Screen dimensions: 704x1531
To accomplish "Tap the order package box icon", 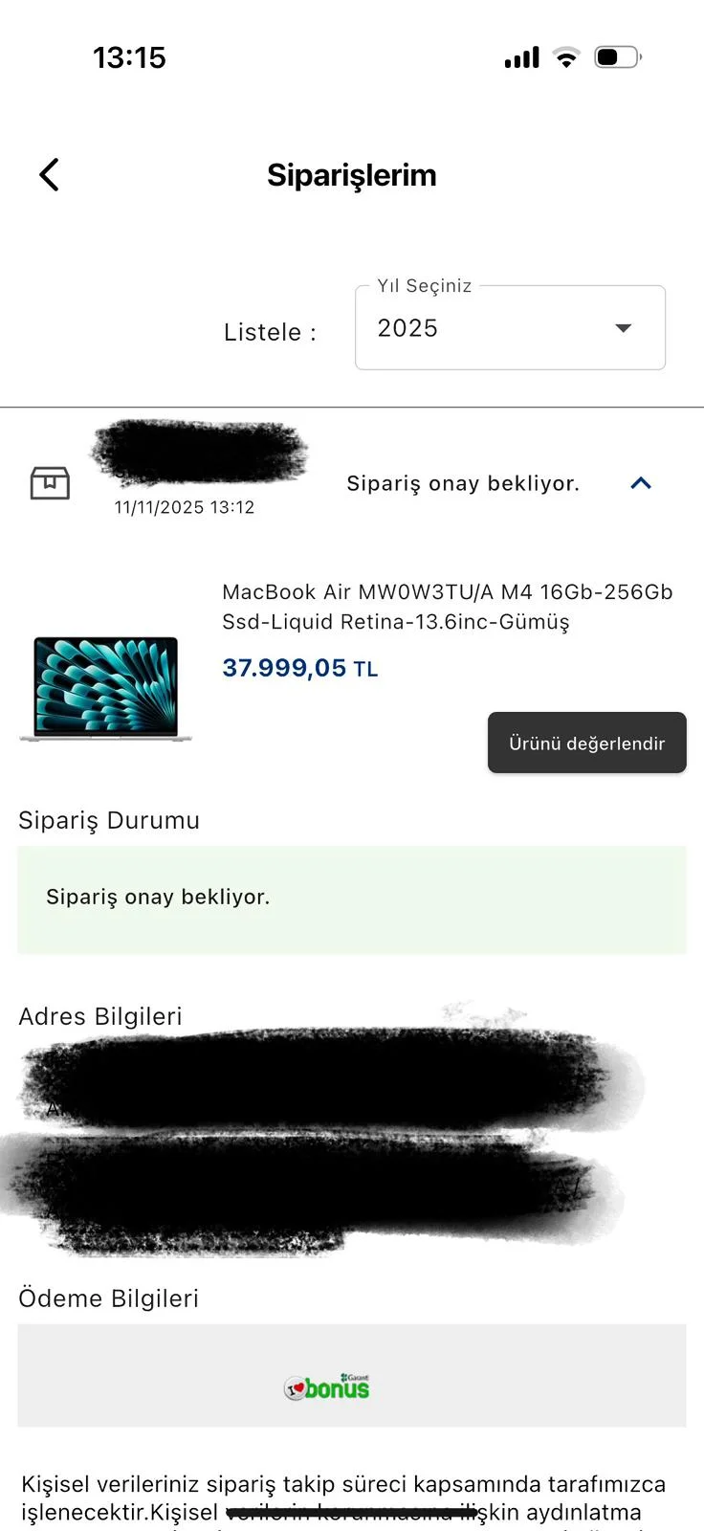I will coord(50,483).
